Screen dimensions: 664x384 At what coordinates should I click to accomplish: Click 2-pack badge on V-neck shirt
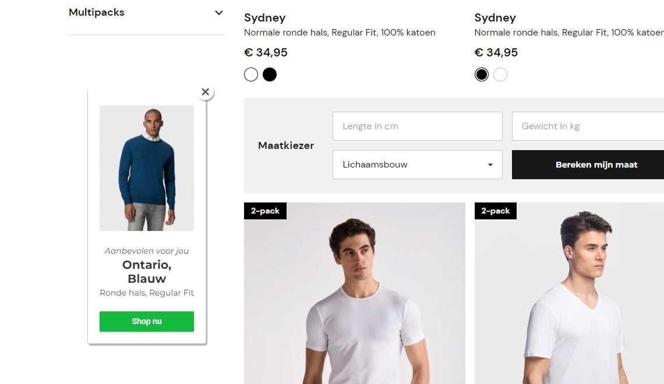point(496,211)
